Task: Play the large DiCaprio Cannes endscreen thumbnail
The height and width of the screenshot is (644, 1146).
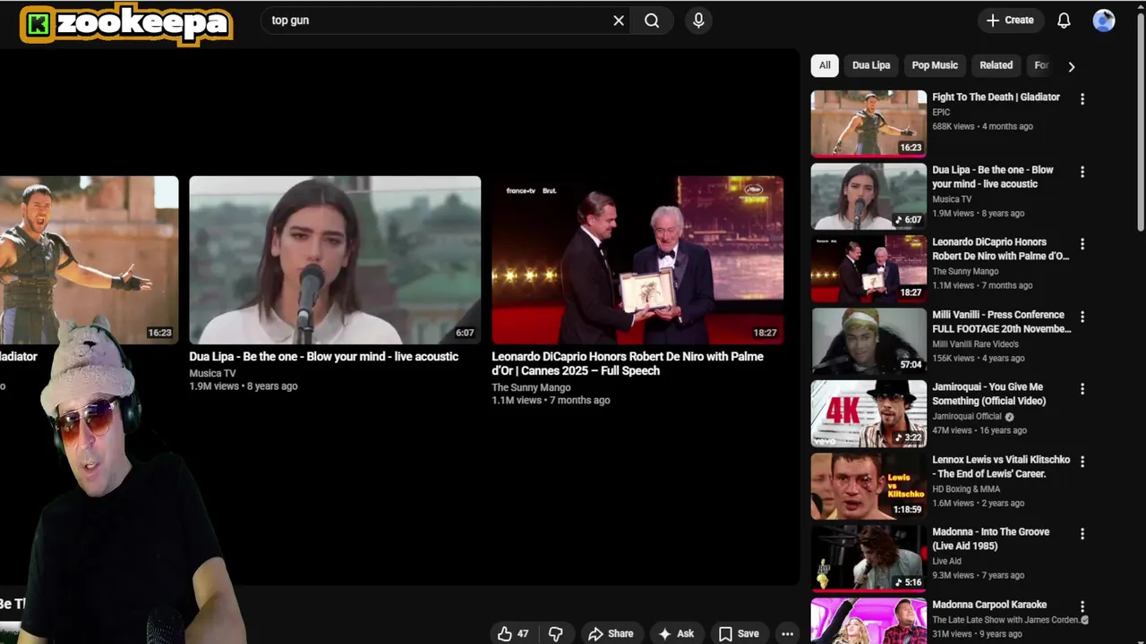Action: pyautogui.click(x=637, y=259)
